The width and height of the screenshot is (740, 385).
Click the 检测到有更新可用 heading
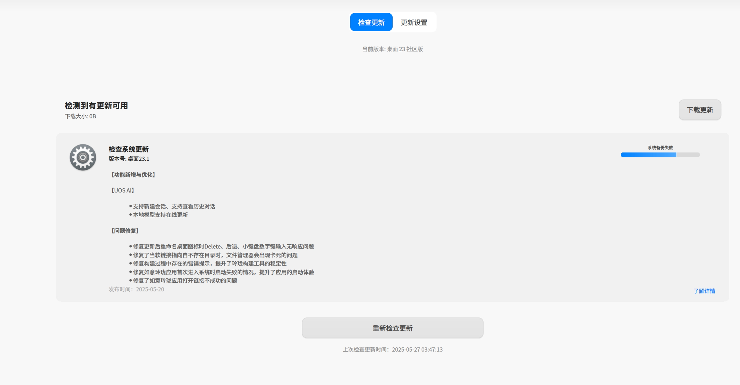pos(96,106)
